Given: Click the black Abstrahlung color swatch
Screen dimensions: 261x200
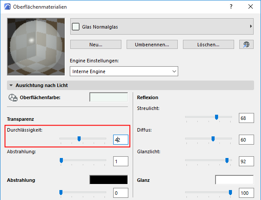Looking at the screenshot, I should [109, 180].
